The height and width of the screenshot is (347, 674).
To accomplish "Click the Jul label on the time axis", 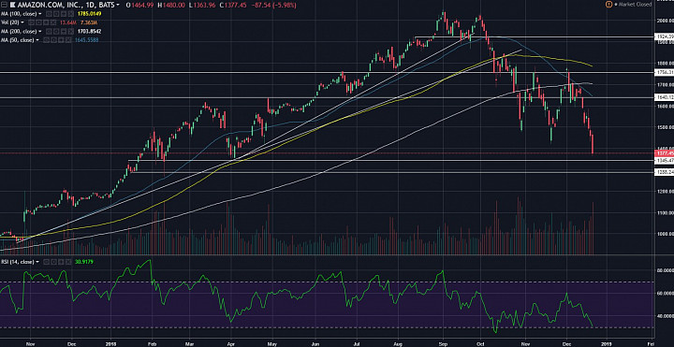I will point(357,343).
